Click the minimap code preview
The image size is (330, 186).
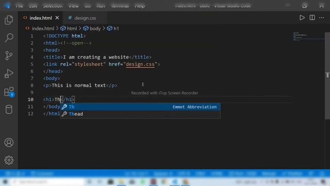(x=308, y=36)
